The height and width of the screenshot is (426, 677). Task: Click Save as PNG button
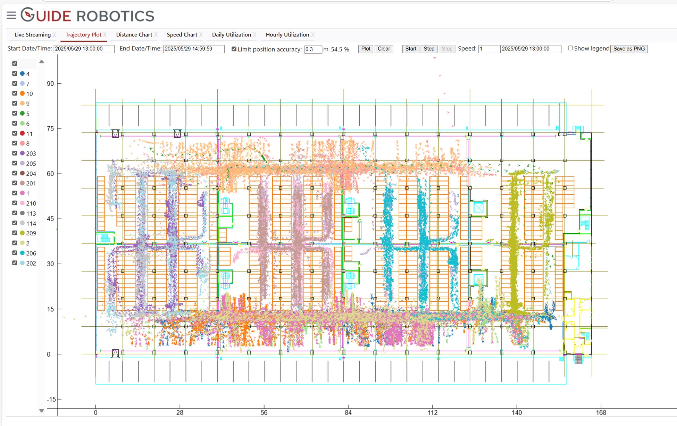[x=629, y=49]
